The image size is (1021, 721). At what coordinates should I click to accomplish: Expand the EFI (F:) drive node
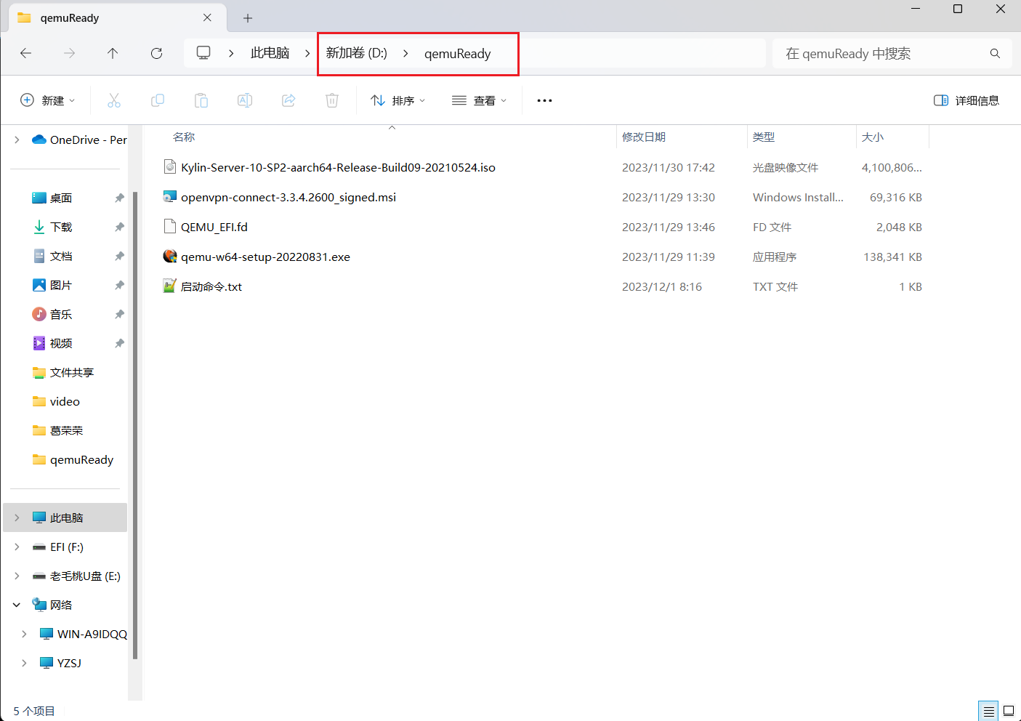pyautogui.click(x=17, y=547)
